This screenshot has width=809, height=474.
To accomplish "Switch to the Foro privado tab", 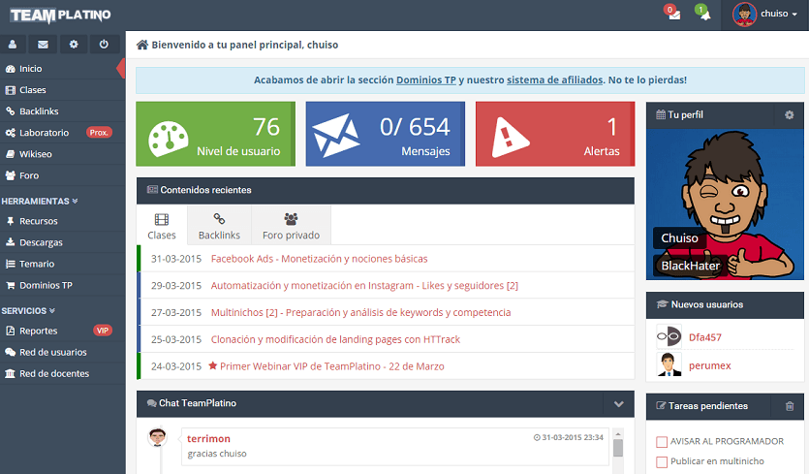I will click(291, 226).
